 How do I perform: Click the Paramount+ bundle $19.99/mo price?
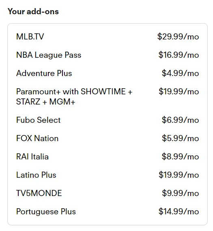(179, 92)
